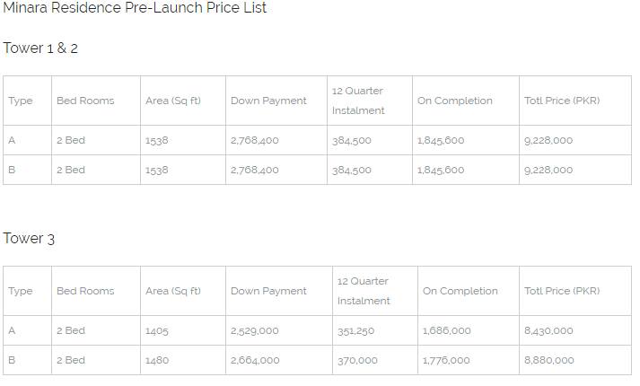Select the 2,529,000 down payment cell
The image size is (640, 386).
pyautogui.click(x=255, y=331)
